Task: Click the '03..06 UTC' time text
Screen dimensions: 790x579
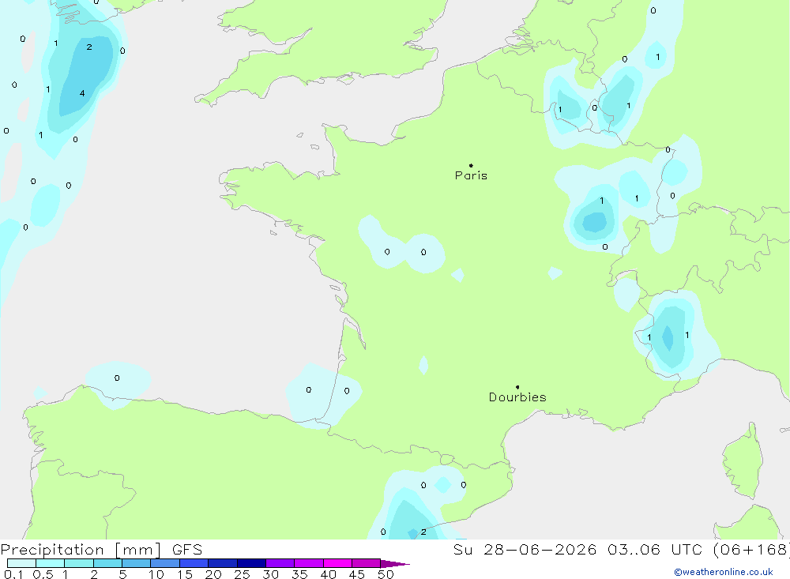Action: (656, 550)
